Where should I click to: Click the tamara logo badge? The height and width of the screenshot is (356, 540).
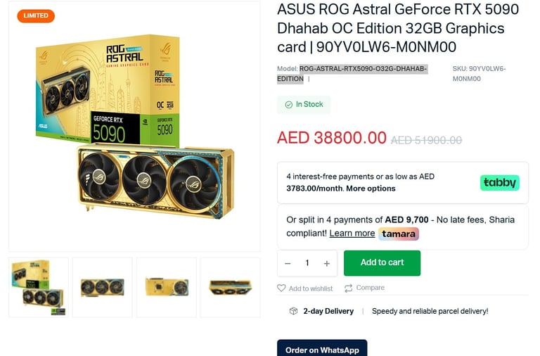[399, 234]
